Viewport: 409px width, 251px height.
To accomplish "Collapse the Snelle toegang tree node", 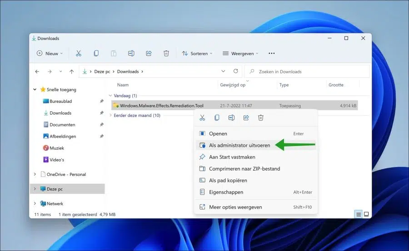I will [x=35, y=90].
